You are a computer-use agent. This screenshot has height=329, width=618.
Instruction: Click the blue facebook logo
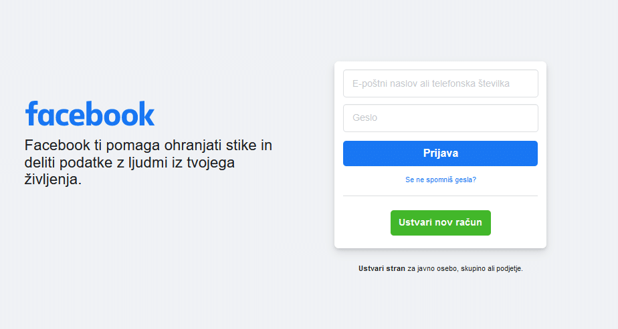pos(90,113)
